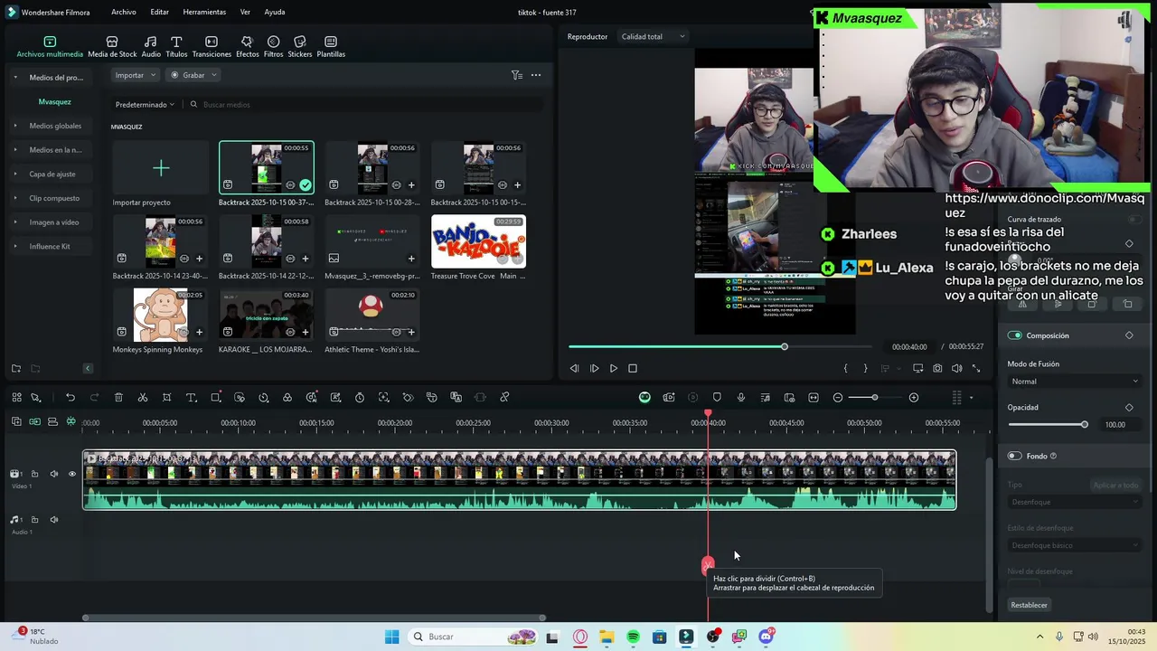The image size is (1157, 651).
Task: Click the text tool icon in timeline toolbar
Action: click(192, 398)
